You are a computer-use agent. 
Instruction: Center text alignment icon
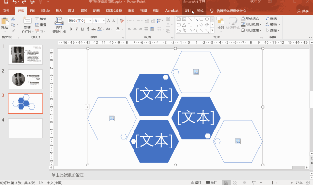point(135,29)
